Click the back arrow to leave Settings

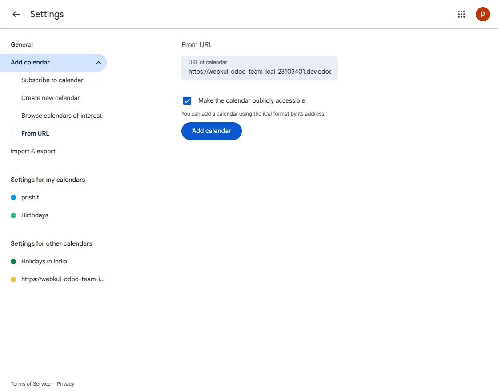[16, 14]
